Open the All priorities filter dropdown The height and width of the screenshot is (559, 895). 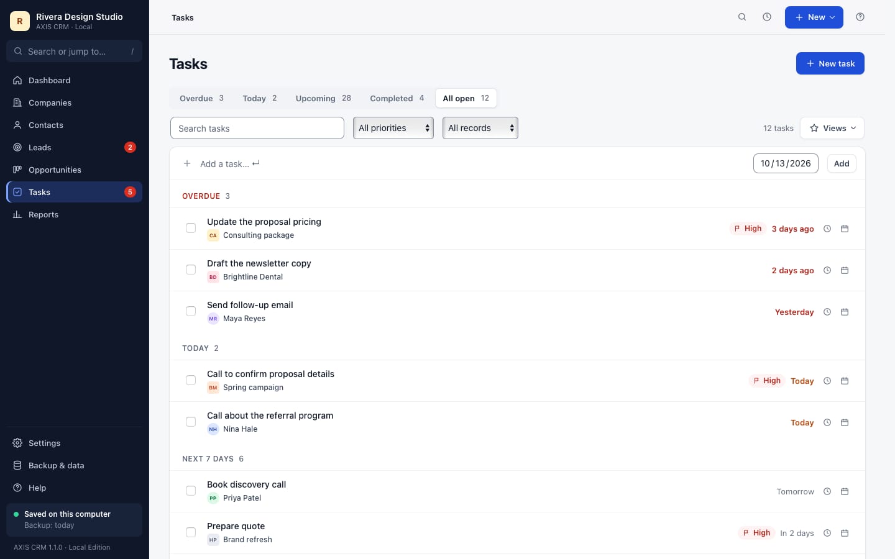(x=393, y=128)
